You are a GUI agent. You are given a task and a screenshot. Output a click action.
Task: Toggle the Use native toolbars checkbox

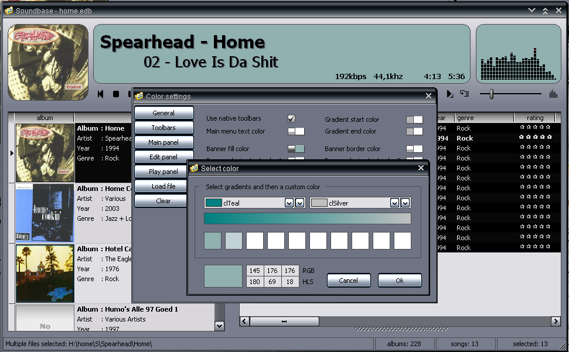291,118
